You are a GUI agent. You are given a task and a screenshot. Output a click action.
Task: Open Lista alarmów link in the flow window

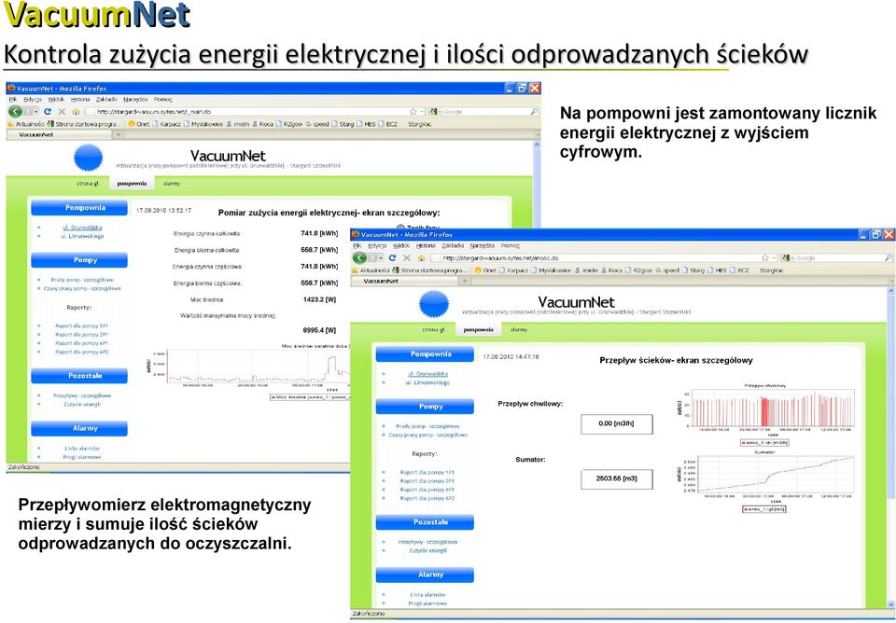pyautogui.click(x=427, y=595)
